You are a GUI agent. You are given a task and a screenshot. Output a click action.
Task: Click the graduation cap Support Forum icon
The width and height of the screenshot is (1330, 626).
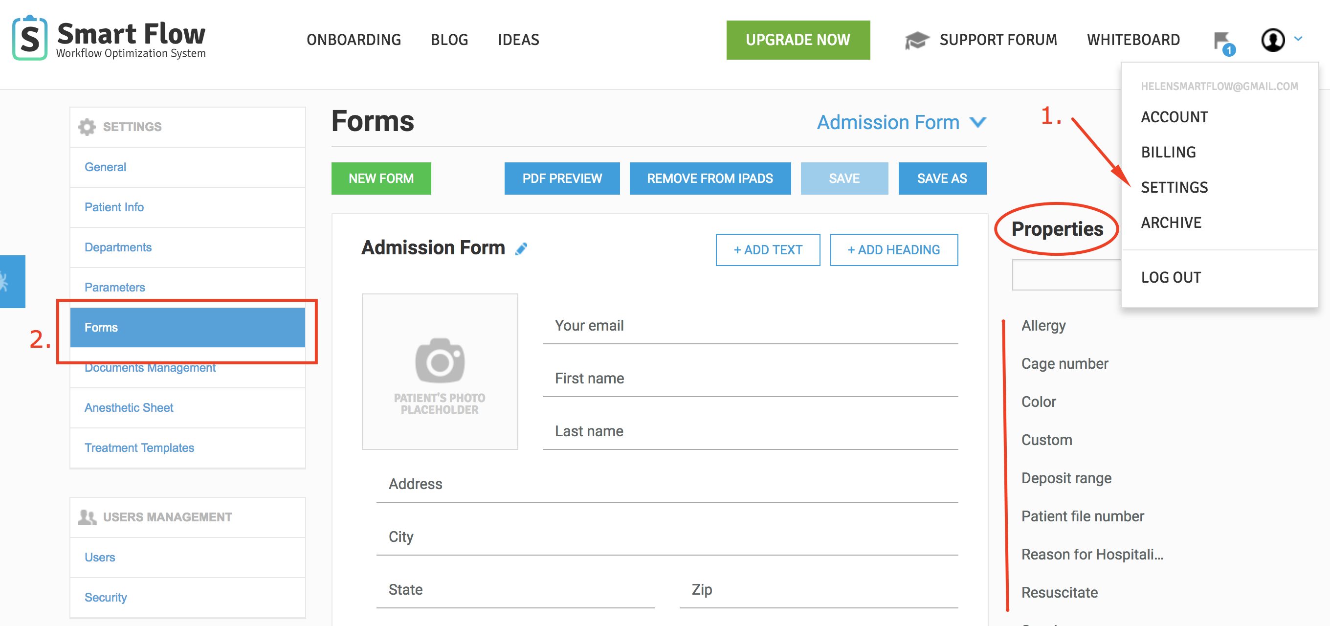tap(916, 40)
